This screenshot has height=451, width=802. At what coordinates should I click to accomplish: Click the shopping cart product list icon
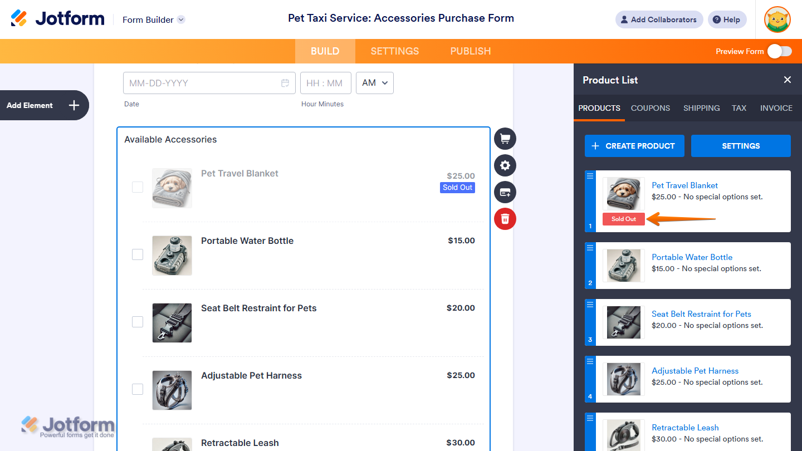point(505,139)
